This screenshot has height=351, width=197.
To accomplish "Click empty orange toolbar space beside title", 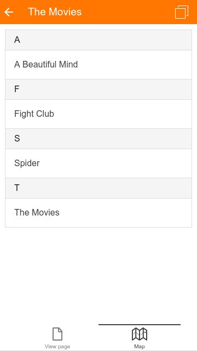I will 128,12.
